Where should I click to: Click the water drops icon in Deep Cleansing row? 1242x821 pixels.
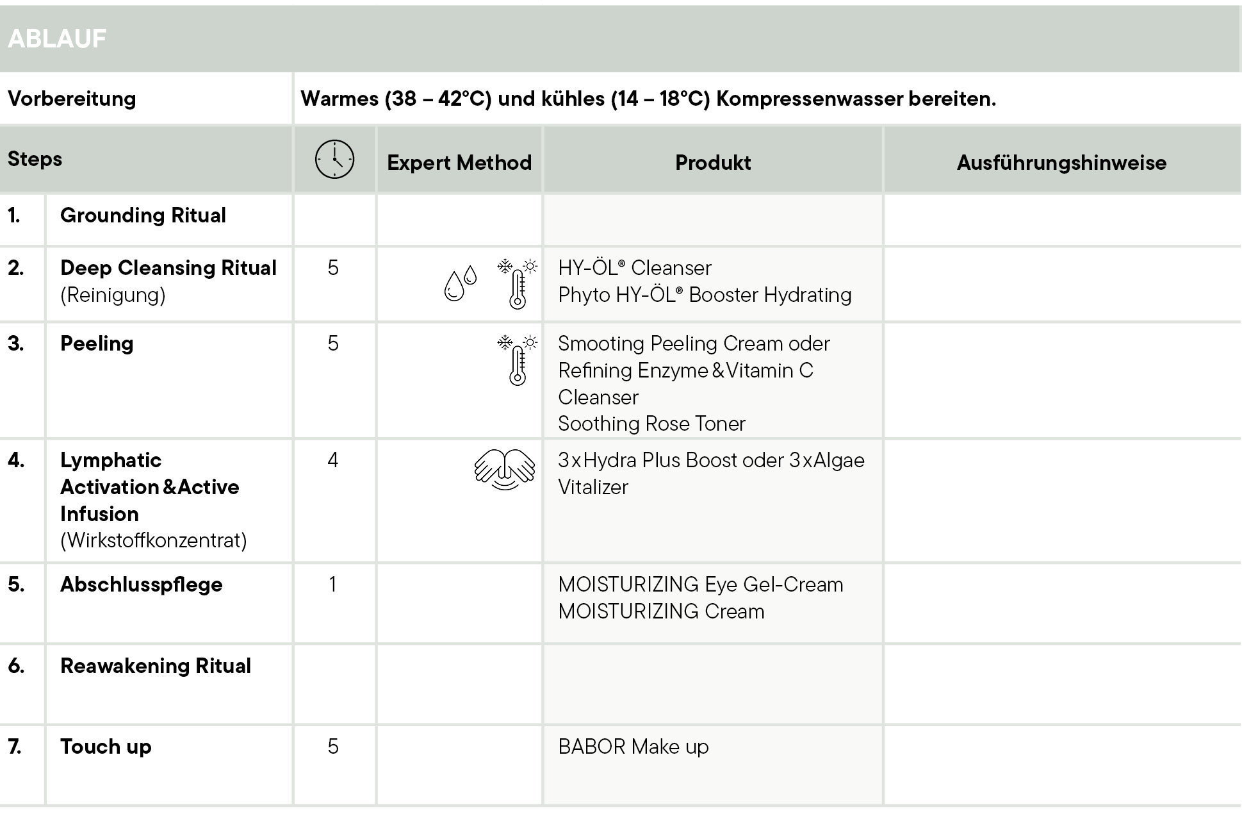[460, 283]
